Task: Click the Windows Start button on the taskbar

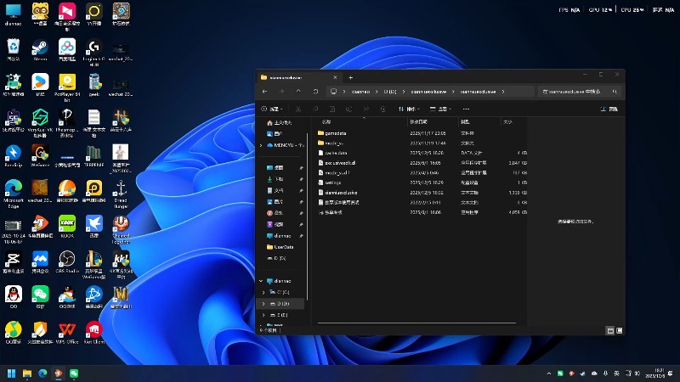Action: (x=12, y=373)
